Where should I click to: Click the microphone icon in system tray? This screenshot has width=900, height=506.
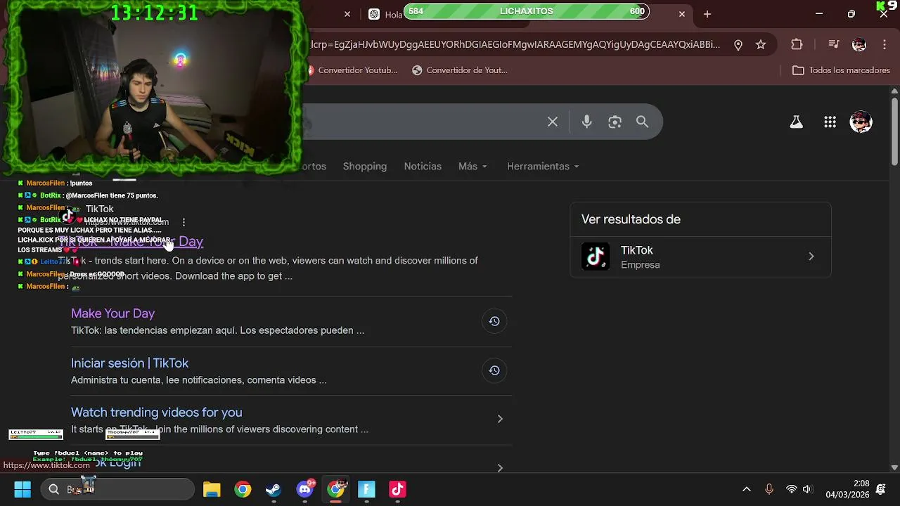pyautogui.click(x=769, y=489)
